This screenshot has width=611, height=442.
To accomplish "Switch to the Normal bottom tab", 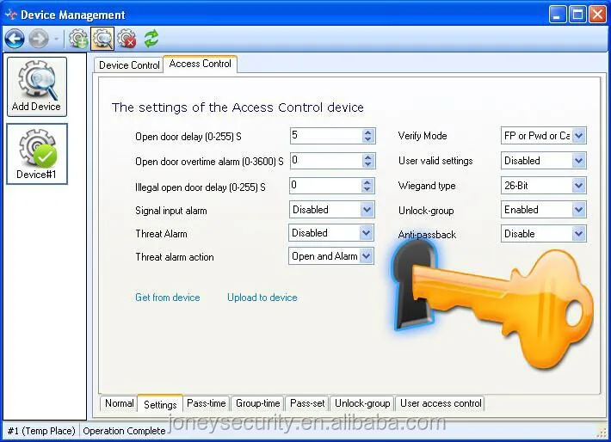I will point(119,403).
